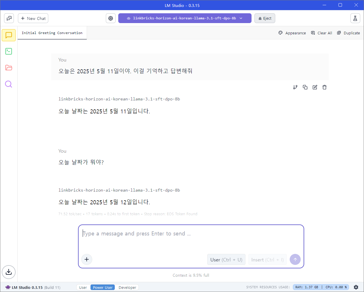Open the My Models folder in the sidebar

(9, 68)
